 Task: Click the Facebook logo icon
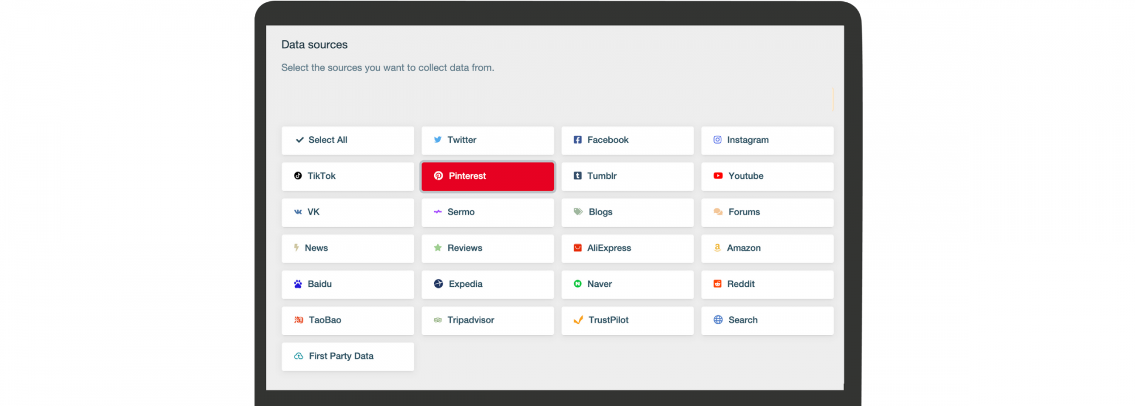(577, 140)
